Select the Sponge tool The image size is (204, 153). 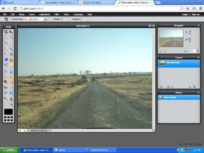(11, 76)
